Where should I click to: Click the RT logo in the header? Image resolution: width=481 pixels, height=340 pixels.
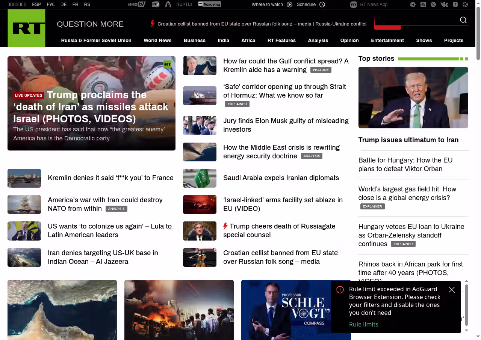coord(26,28)
